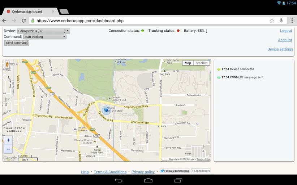
Task: Zoom out on the map
Action: [8, 149]
